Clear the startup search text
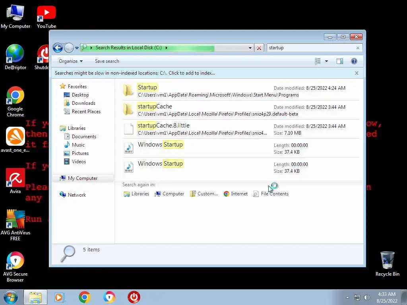 tap(358, 48)
